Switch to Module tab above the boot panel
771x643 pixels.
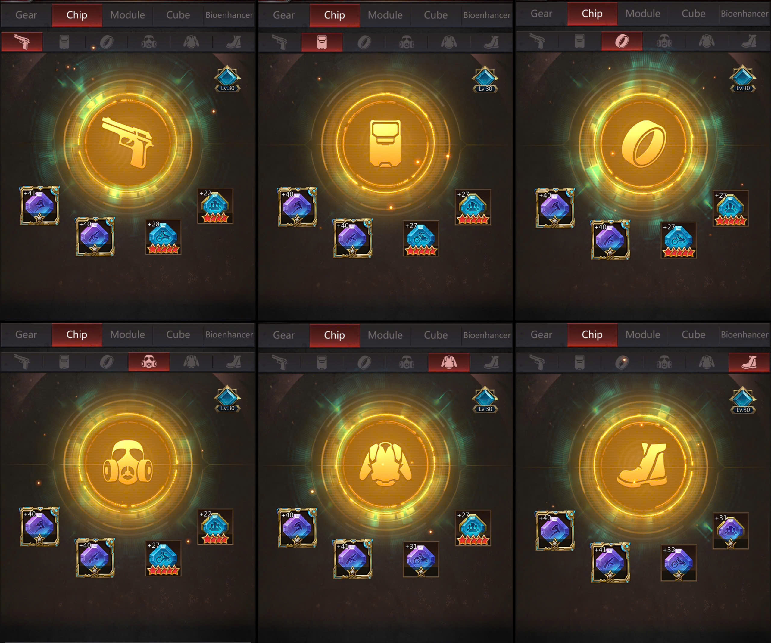(x=643, y=335)
